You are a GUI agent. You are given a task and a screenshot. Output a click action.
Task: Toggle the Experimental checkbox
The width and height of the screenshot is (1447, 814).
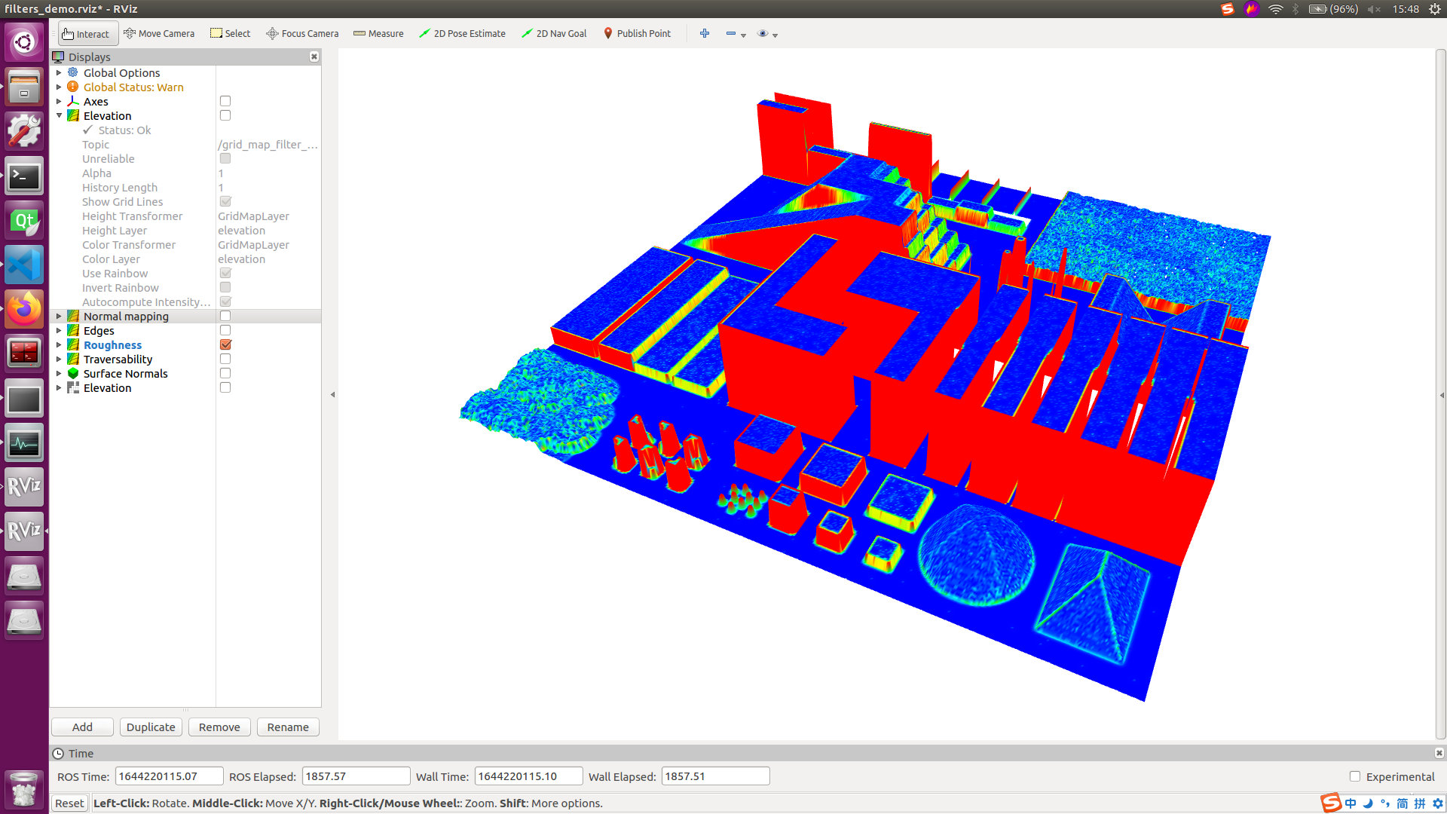(x=1355, y=776)
